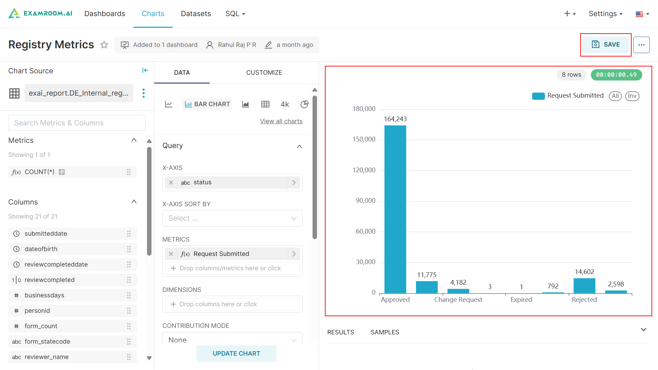Open the Datasets menu item
This screenshot has height=370, width=658.
pyautogui.click(x=196, y=14)
